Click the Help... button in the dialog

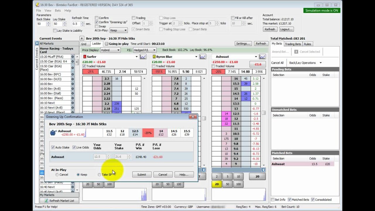(184, 175)
